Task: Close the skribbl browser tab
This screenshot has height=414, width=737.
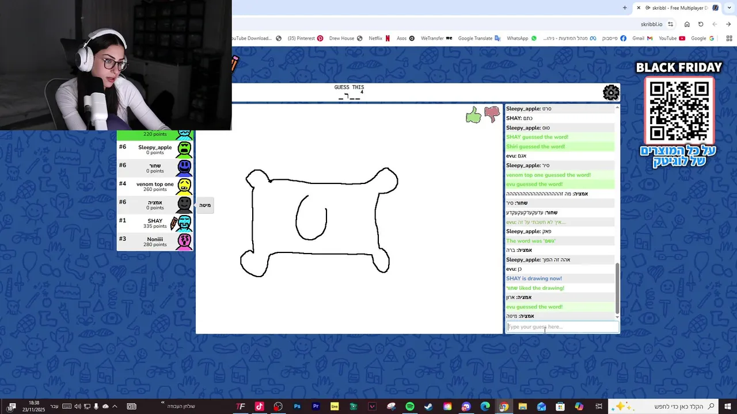Action: [639, 7]
